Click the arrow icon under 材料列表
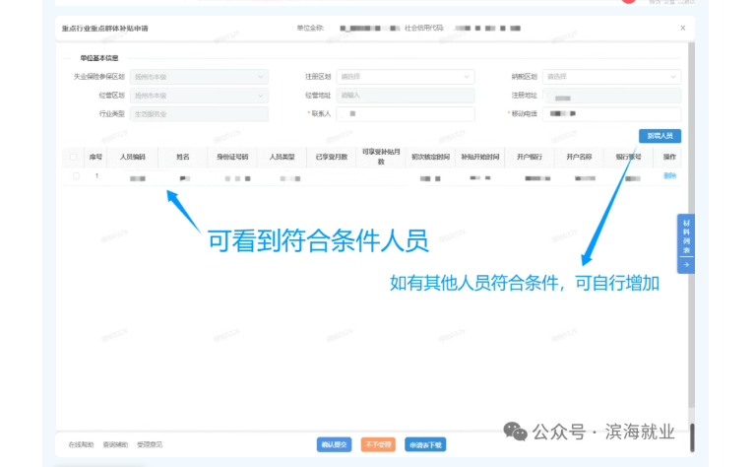The height and width of the screenshot is (467, 755). (685, 264)
